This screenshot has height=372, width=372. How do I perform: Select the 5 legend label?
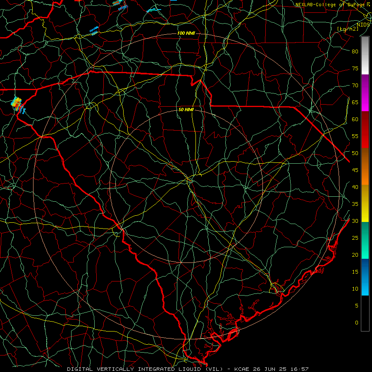point(357,306)
